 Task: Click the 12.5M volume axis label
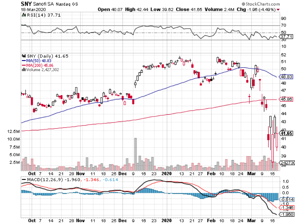tap(13, 131)
